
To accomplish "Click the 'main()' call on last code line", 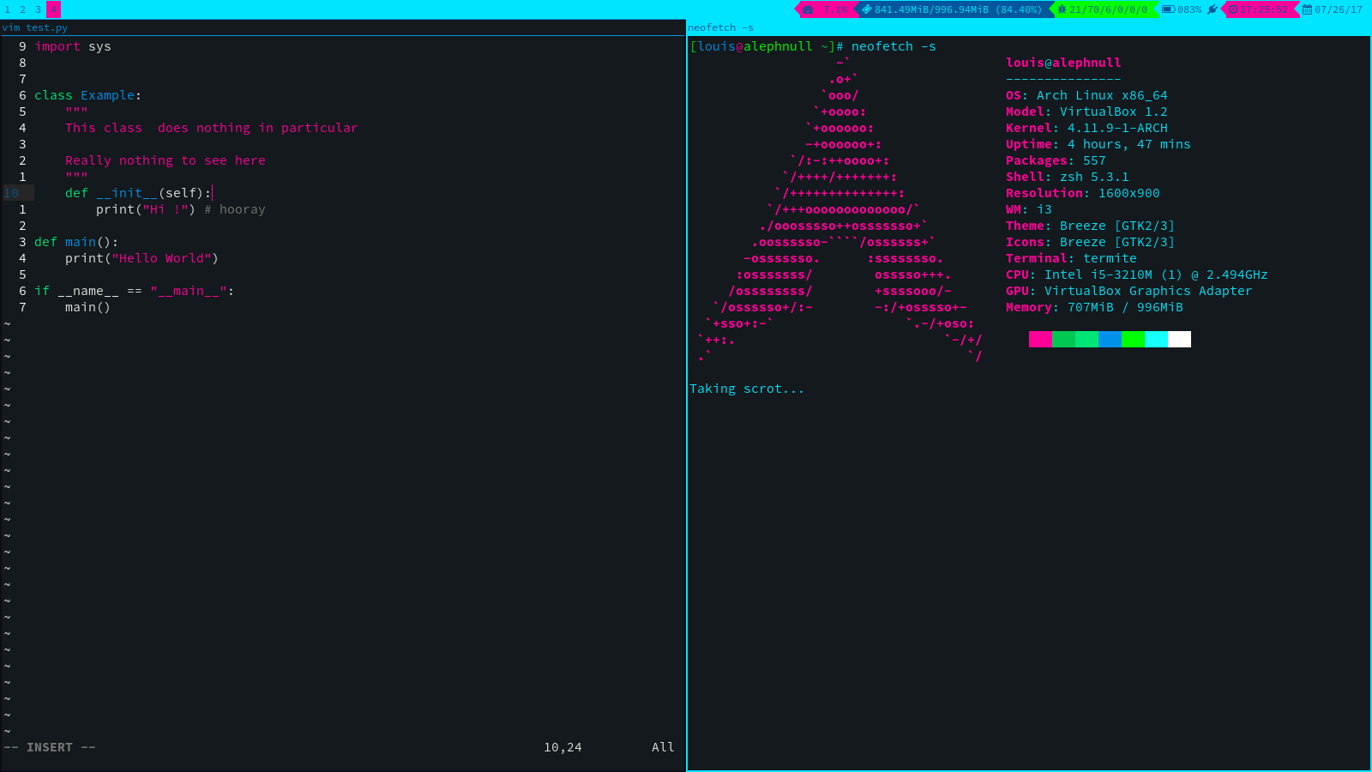I will (x=87, y=307).
